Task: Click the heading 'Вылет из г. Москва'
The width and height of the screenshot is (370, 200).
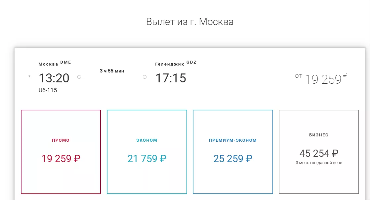Action: tap(190, 22)
